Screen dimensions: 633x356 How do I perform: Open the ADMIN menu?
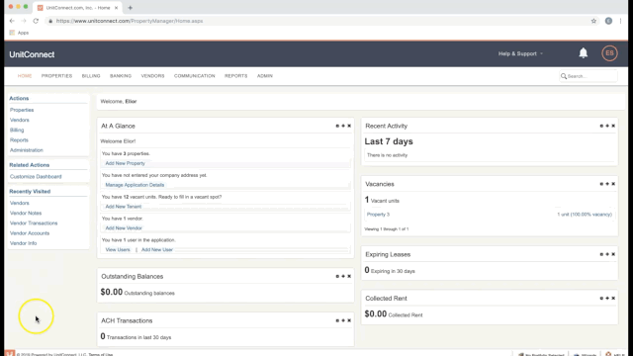click(x=265, y=76)
